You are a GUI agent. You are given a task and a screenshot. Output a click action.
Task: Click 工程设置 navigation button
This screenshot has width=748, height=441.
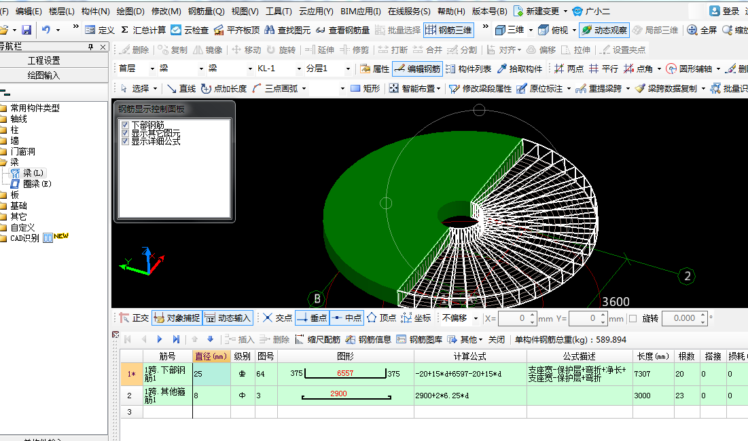pos(44,60)
